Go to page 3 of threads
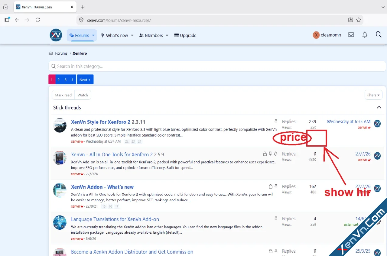This screenshot has width=387, height=256. (x=65, y=79)
